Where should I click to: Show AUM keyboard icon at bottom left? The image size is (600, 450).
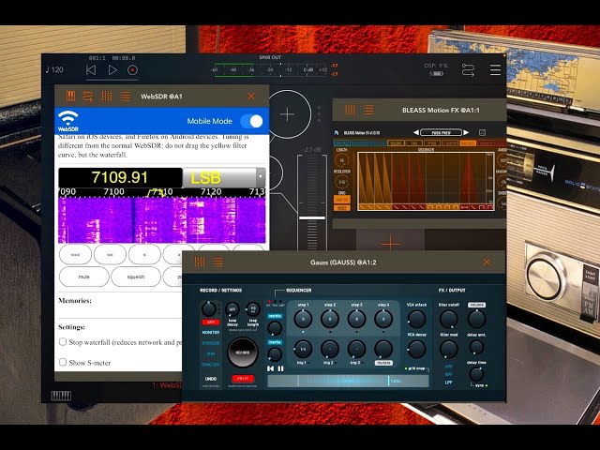pos(61,396)
